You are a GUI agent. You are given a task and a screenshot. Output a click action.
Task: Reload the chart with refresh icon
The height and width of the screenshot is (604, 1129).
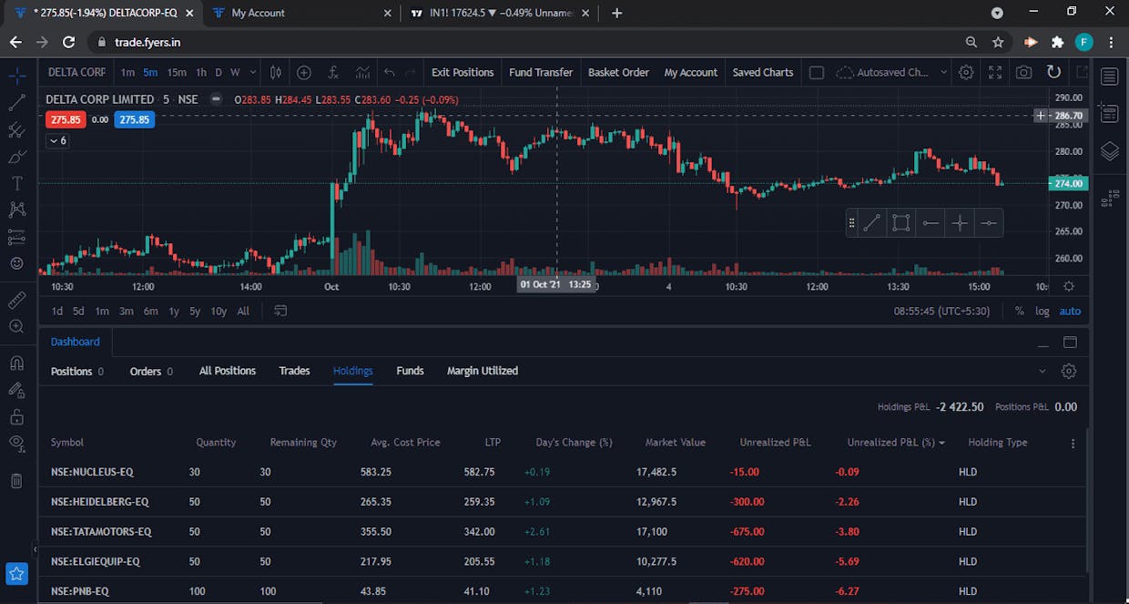pos(1053,72)
